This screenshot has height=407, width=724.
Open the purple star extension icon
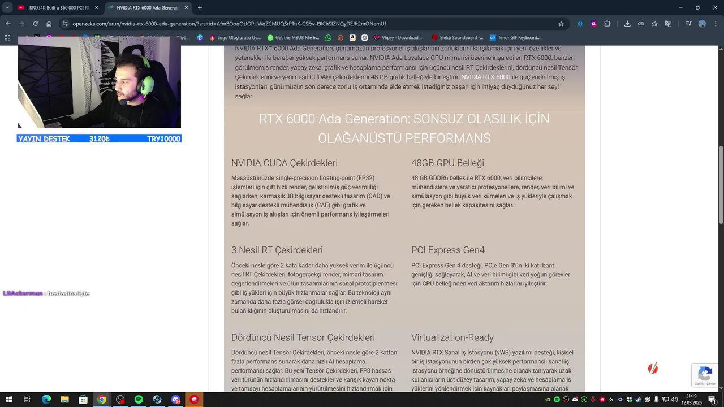tap(593, 24)
